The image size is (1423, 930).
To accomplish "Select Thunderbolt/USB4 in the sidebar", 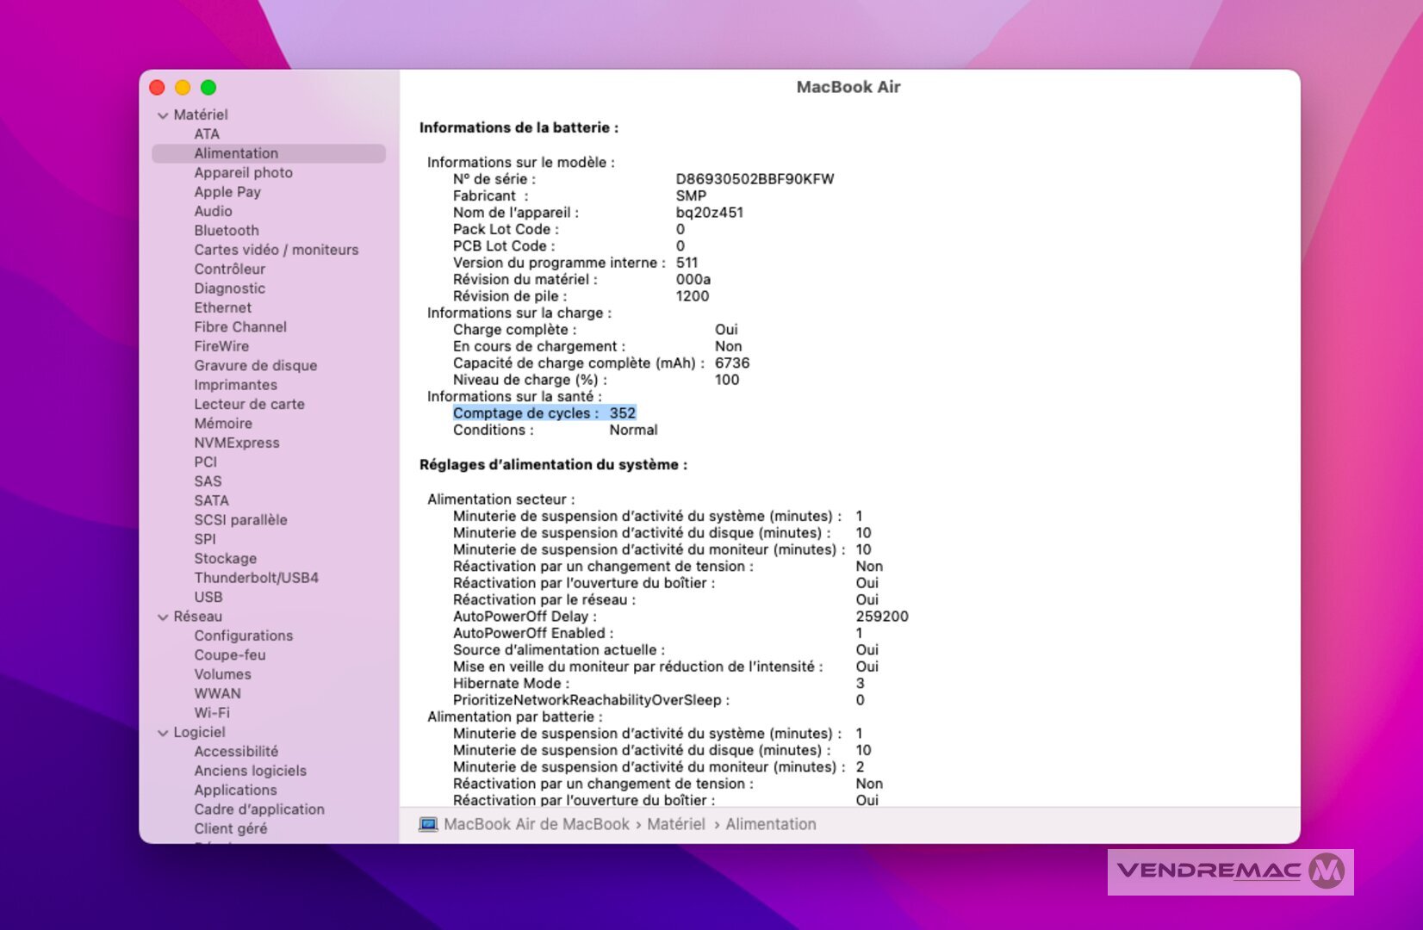I will (x=256, y=578).
